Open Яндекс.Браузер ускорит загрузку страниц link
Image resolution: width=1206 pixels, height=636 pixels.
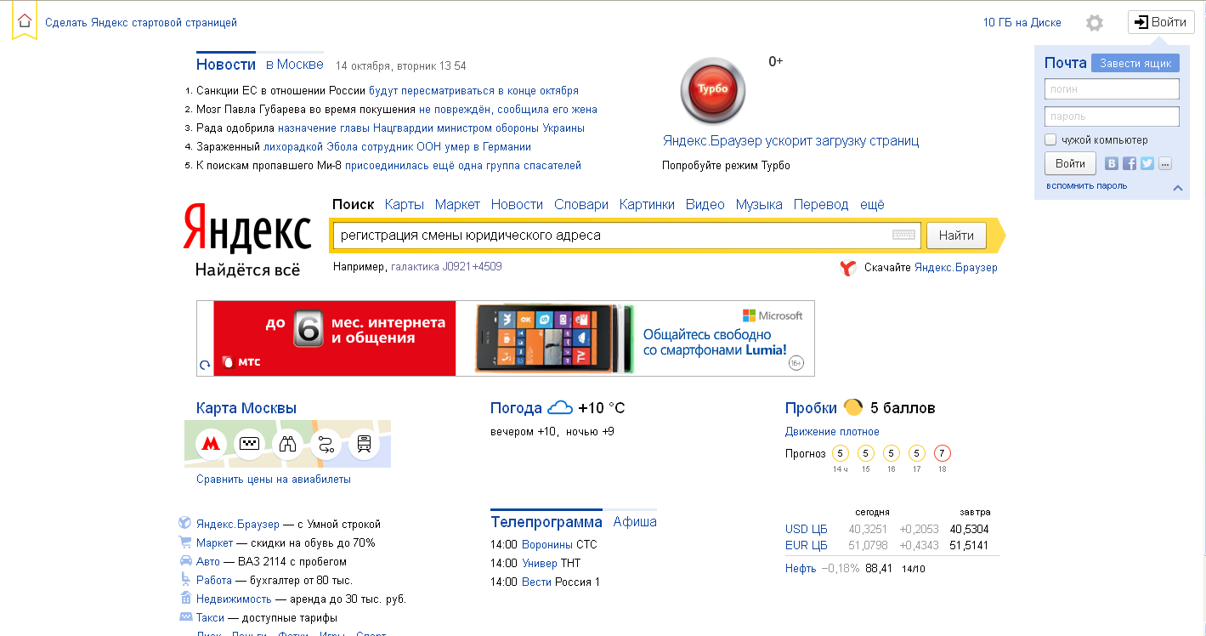[x=791, y=141]
